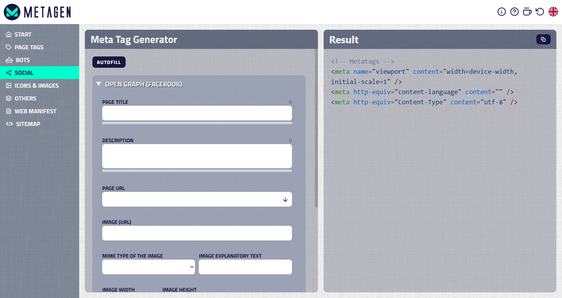Open the help question mark icon
562x298 pixels.
(514, 12)
